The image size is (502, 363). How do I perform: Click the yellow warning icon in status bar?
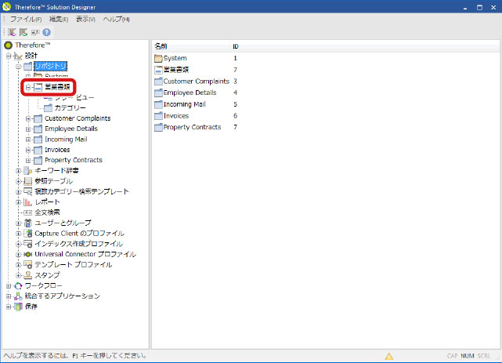point(389,356)
